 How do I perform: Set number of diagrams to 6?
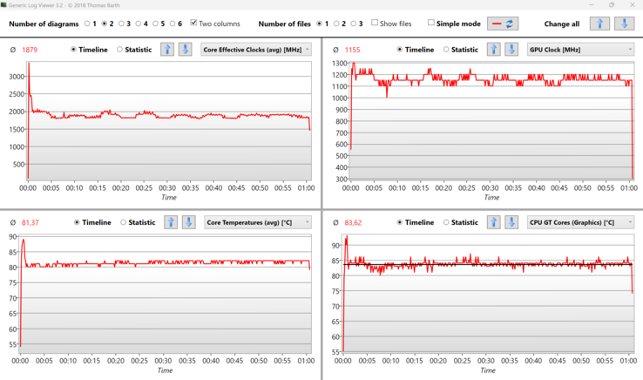tap(173, 24)
